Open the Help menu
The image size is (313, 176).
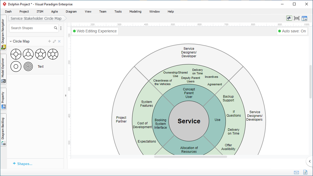(171, 12)
